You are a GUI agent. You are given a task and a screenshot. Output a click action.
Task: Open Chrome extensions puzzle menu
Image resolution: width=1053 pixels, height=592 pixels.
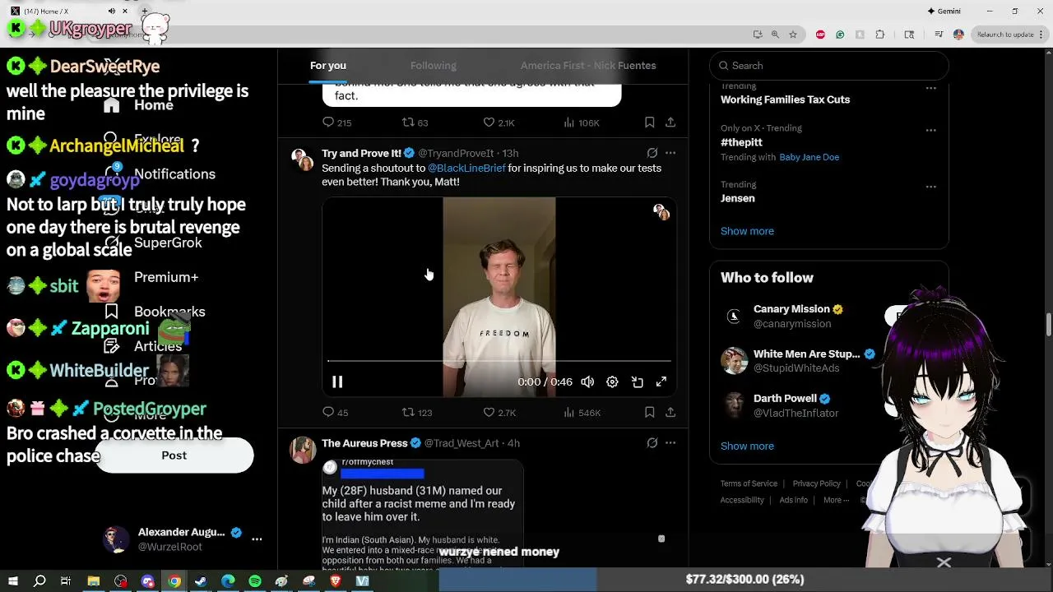(879, 35)
